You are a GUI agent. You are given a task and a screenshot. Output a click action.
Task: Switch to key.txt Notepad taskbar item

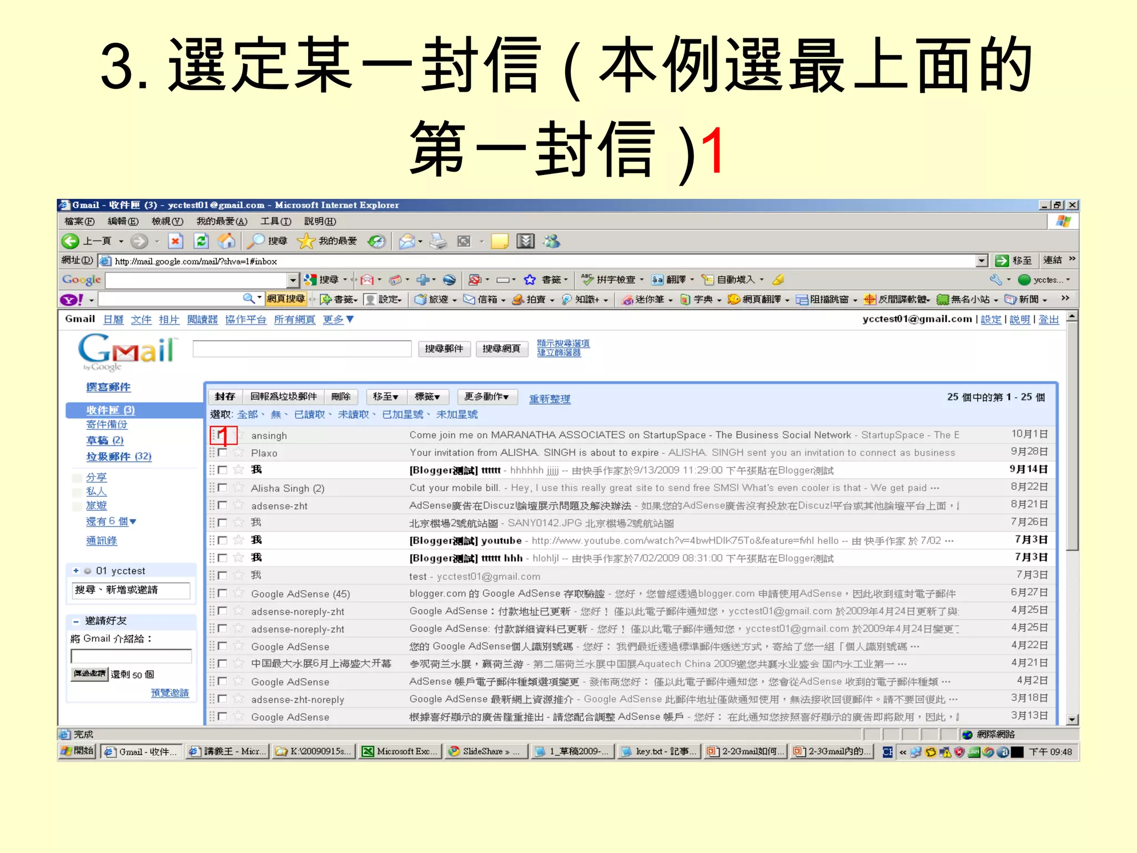click(659, 751)
